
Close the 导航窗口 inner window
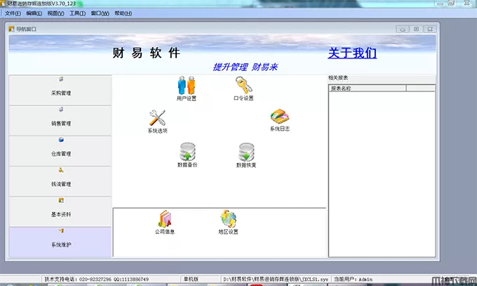(x=430, y=29)
